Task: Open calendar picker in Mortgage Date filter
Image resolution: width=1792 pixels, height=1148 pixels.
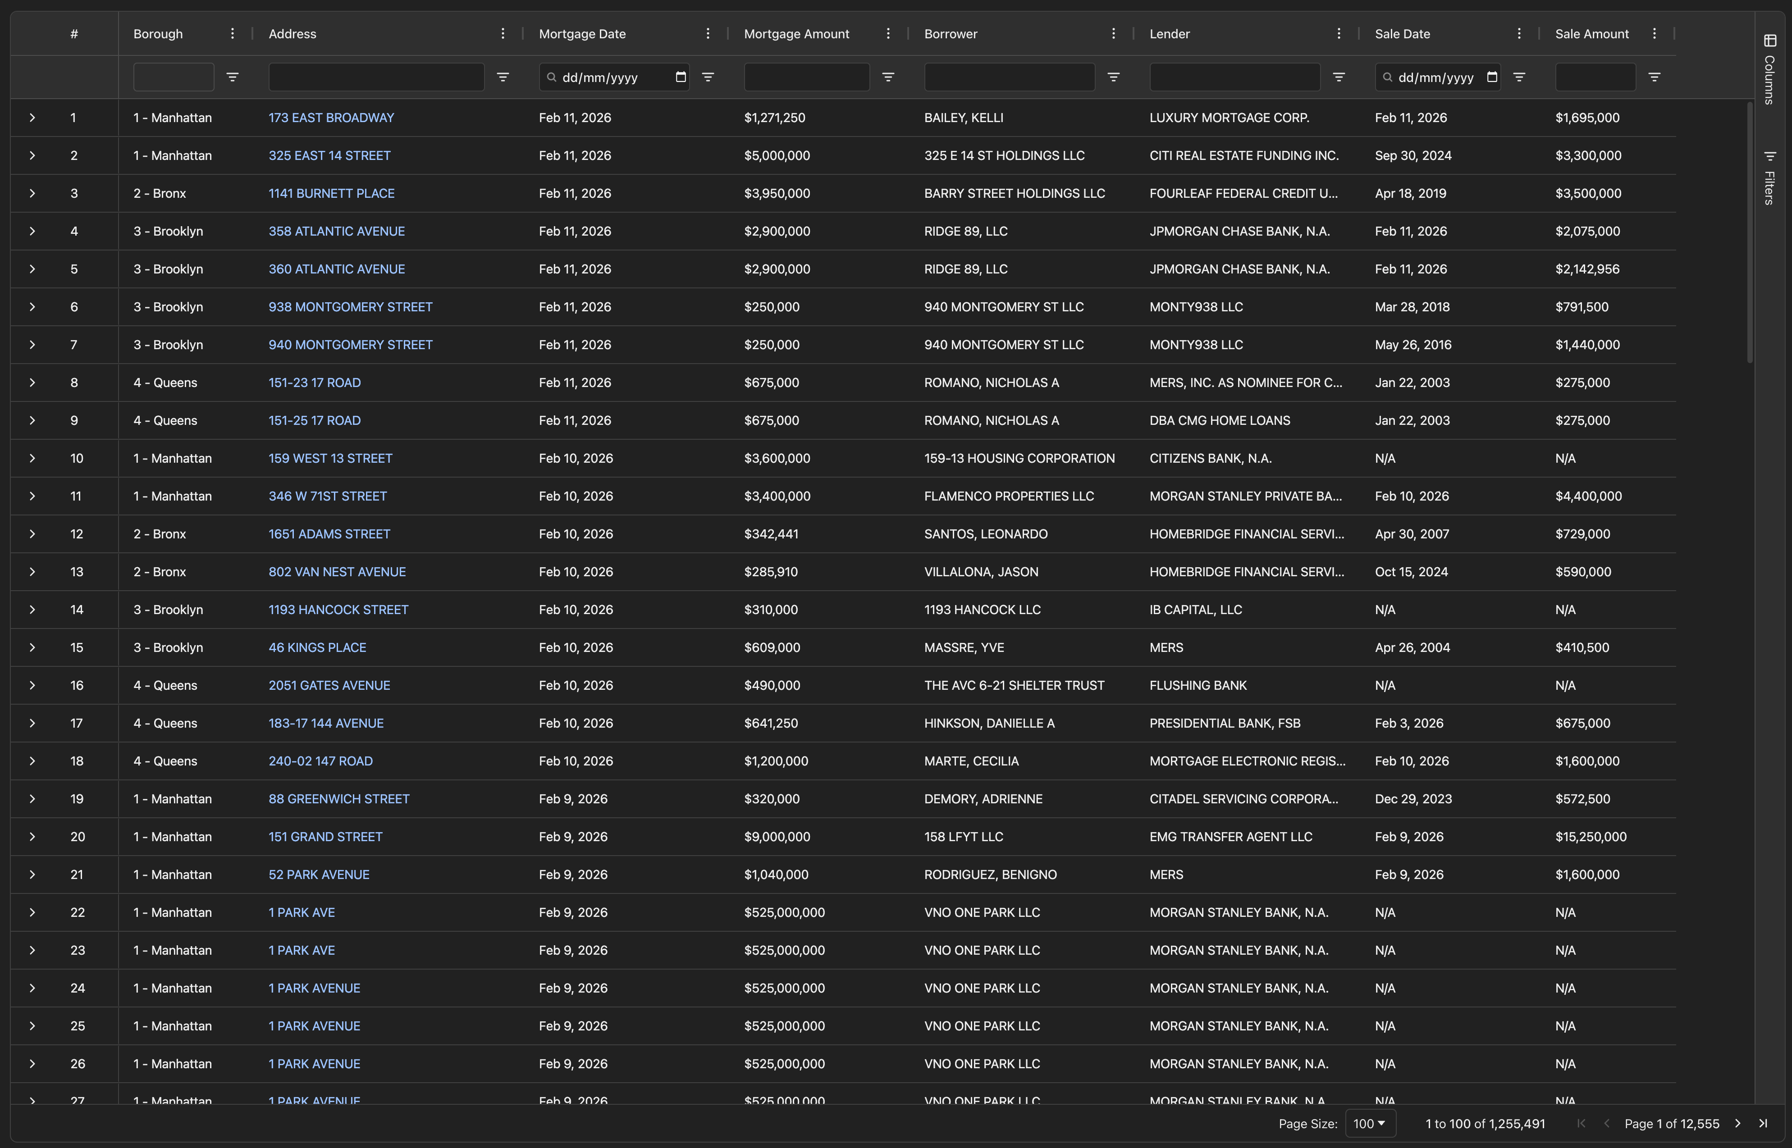Action: pyautogui.click(x=680, y=77)
